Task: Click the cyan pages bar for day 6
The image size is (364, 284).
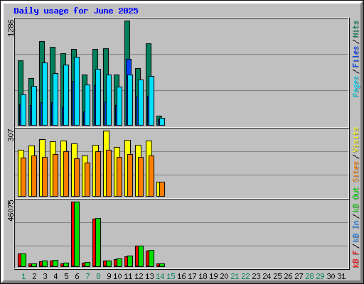Action: click(x=77, y=91)
